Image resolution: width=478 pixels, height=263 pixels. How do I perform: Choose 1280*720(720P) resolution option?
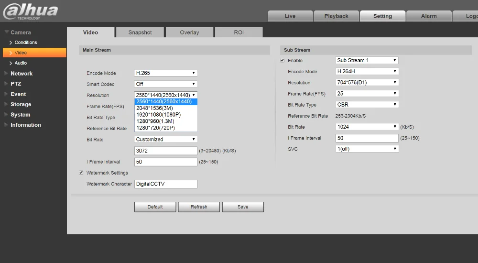[166, 128]
